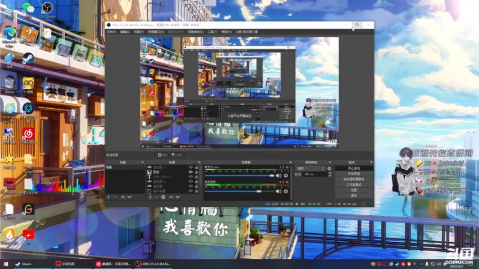Move source up with arrow in 来源 panel

[171, 197]
